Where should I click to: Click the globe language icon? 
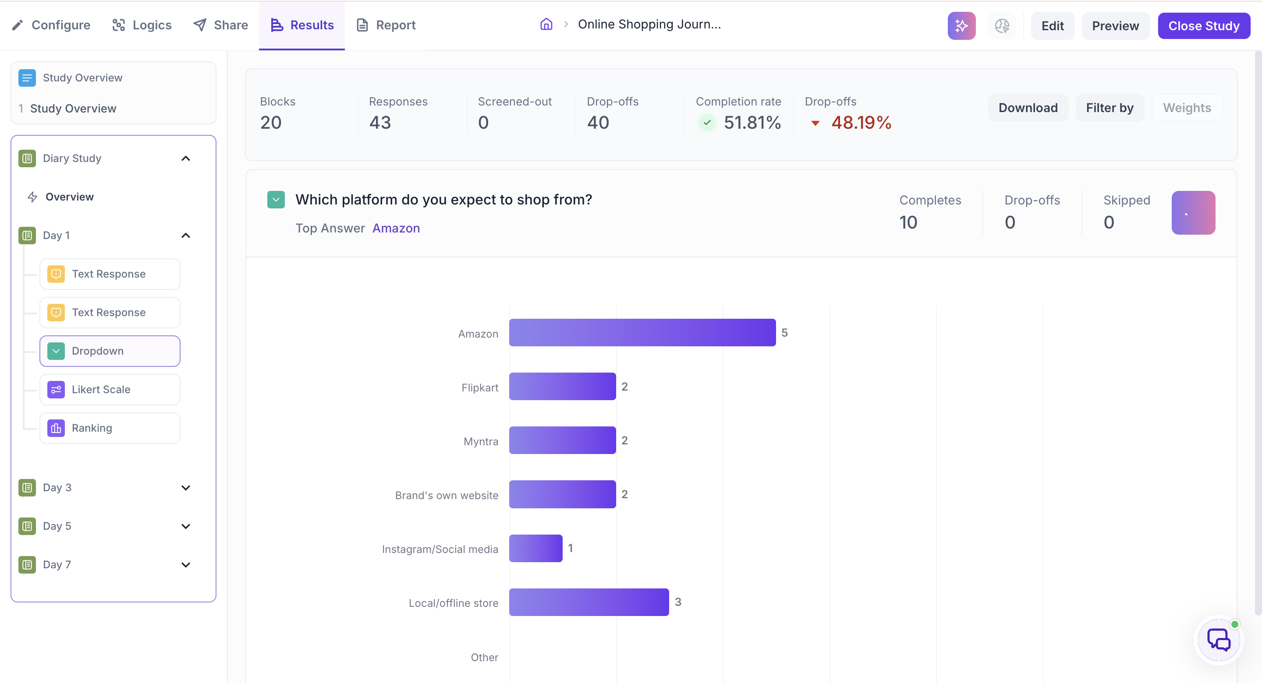(x=1002, y=25)
